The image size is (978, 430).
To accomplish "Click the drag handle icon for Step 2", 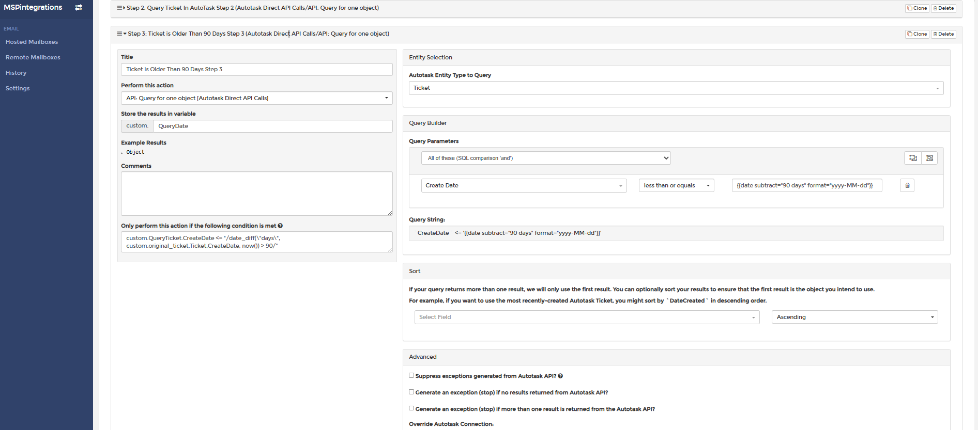I will pos(119,8).
